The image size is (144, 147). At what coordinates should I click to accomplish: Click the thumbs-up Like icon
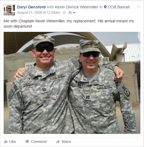(6, 142)
